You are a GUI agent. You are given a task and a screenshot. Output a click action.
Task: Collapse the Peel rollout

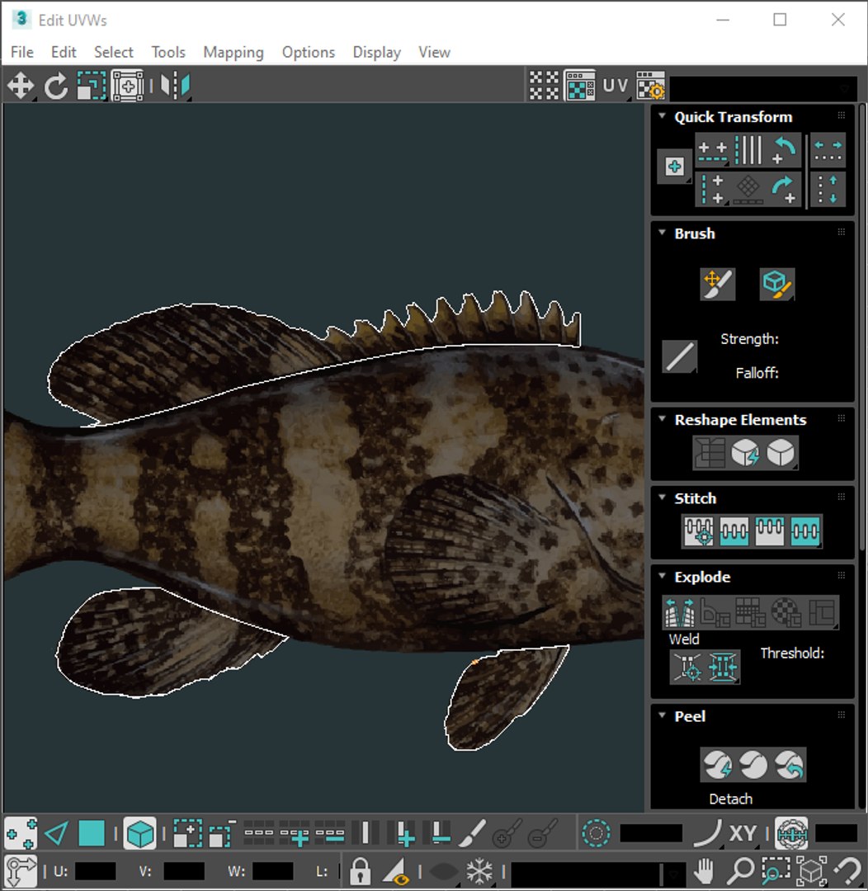(x=662, y=715)
